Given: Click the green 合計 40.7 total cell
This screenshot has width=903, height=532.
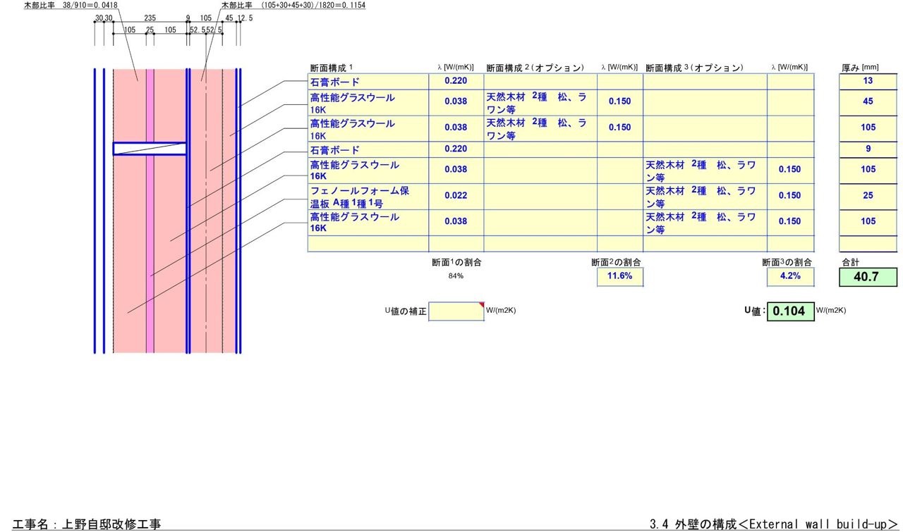Looking at the screenshot, I should pyautogui.click(x=868, y=277).
